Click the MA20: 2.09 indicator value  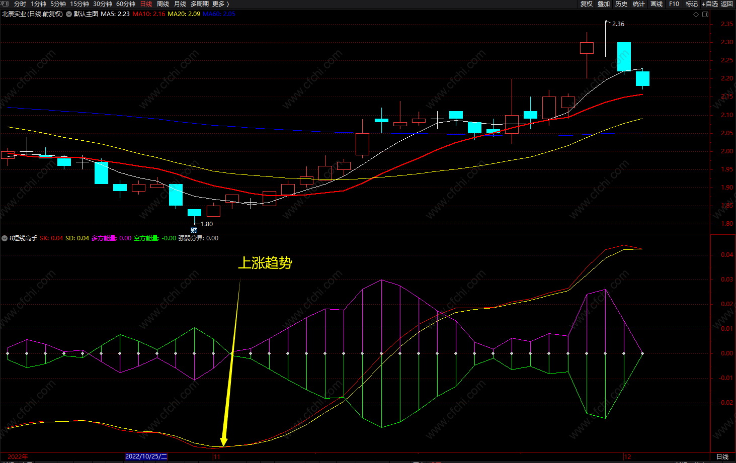point(184,14)
